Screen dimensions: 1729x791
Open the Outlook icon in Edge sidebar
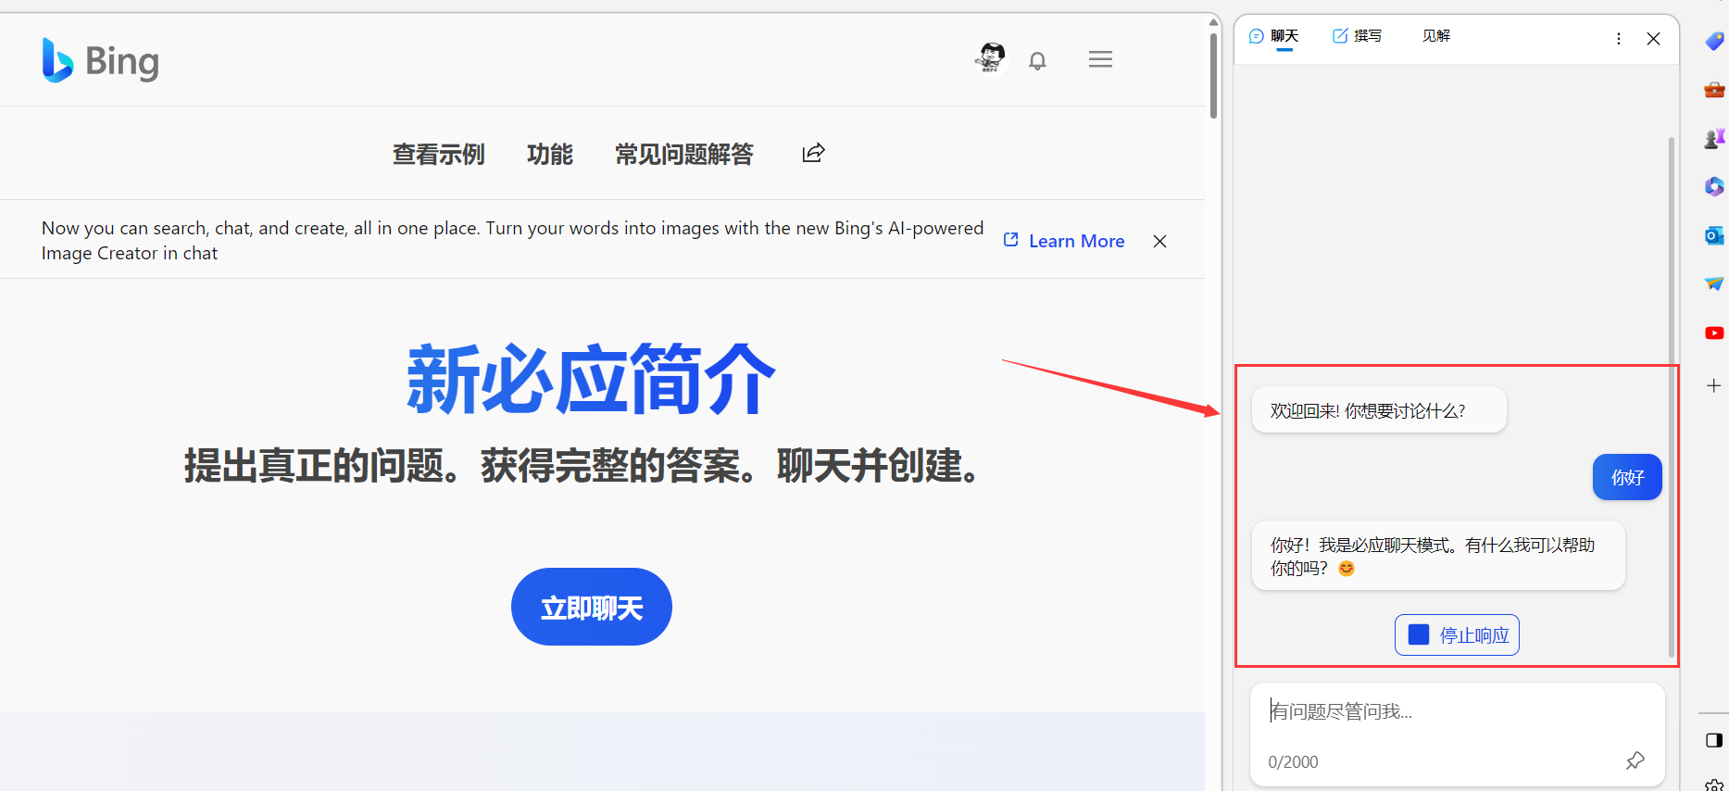[1714, 235]
